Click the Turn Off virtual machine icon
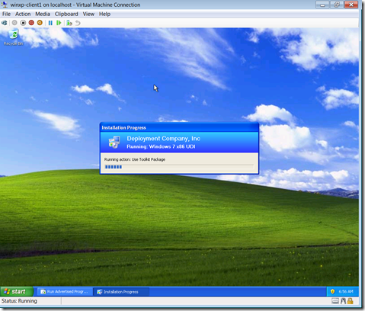 (23, 23)
